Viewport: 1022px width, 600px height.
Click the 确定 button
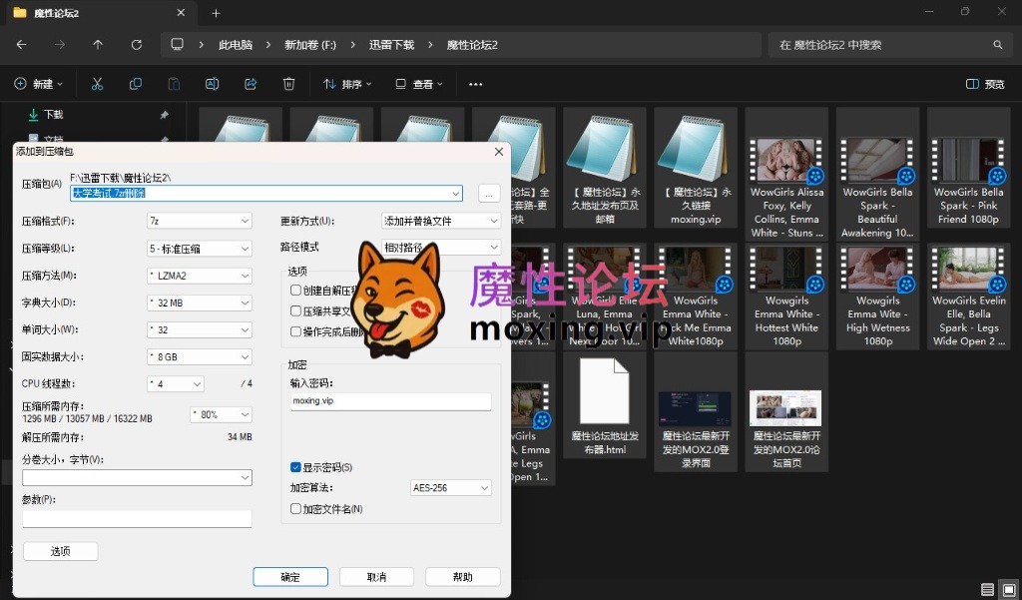coord(290,577)
